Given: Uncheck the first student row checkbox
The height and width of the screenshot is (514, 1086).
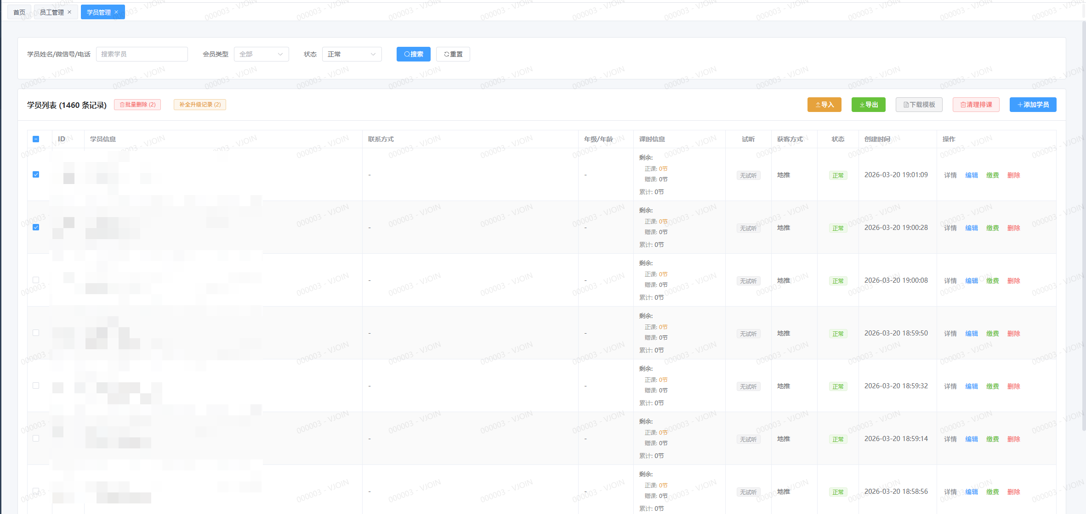Looking at the screenshot, I should (36, 174).
